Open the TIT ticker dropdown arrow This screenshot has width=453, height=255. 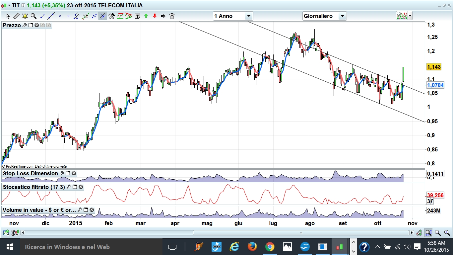(9, 5)
